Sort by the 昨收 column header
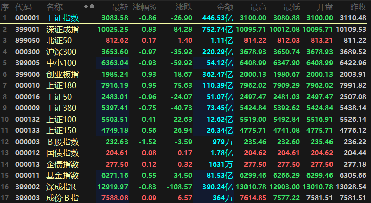371x203 pixels. coord(358,7)
